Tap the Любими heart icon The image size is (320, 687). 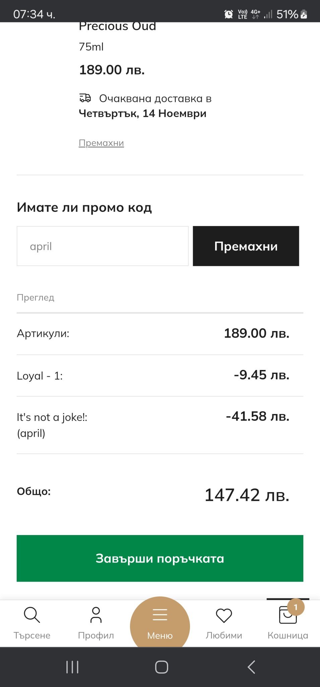point(224,616)
